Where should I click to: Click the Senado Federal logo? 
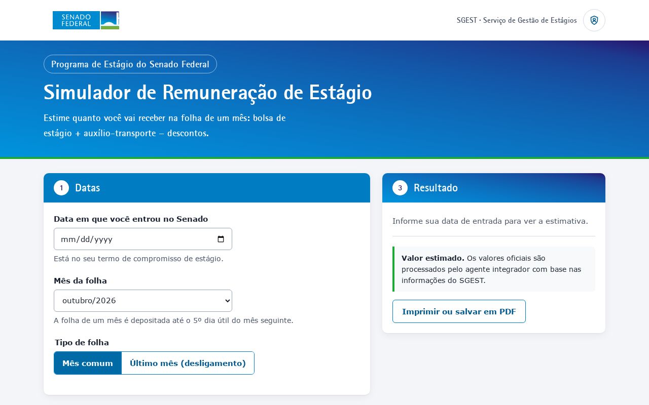click(86, 20)
